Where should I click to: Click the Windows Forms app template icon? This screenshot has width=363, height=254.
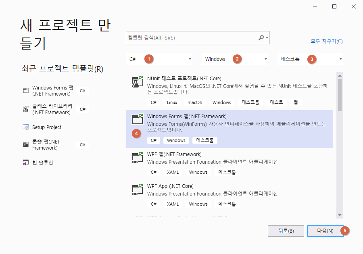[x=138, y=119]
